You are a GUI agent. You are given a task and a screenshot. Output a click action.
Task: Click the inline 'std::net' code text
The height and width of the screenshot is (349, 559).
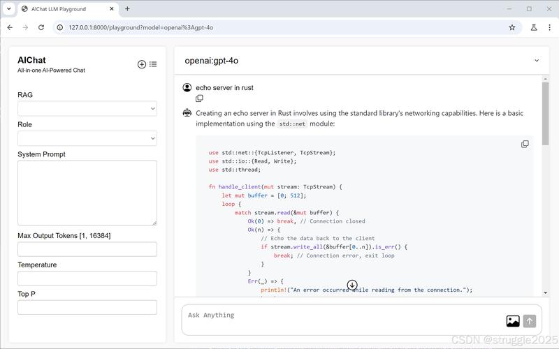pos(292,124)
